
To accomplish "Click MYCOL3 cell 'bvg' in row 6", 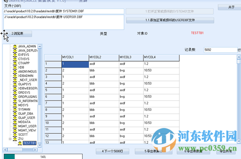I will pos(131,97).
